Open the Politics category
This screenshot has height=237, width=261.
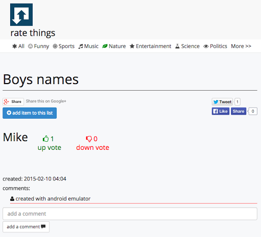click(x=215, y=46)
